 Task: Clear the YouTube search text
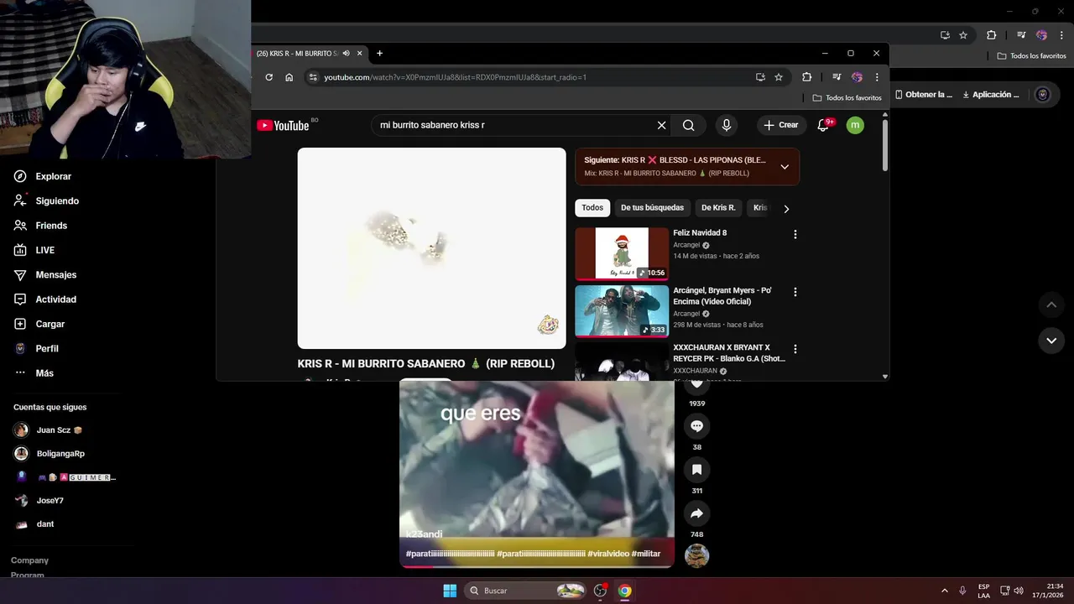tap(661, 125)
